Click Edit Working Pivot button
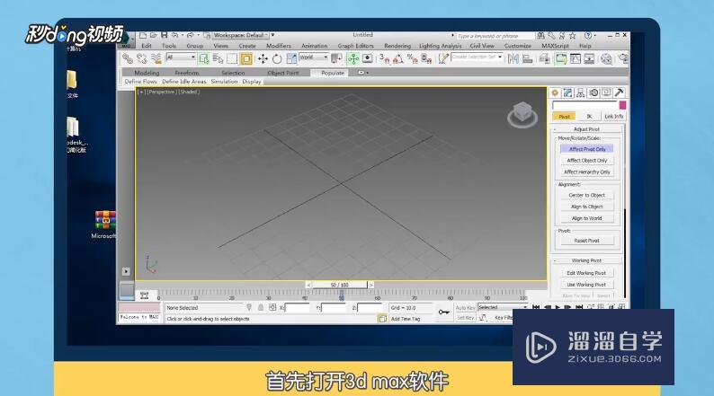The height and width of the screenshot is (396, 714). tap(586, 273)
